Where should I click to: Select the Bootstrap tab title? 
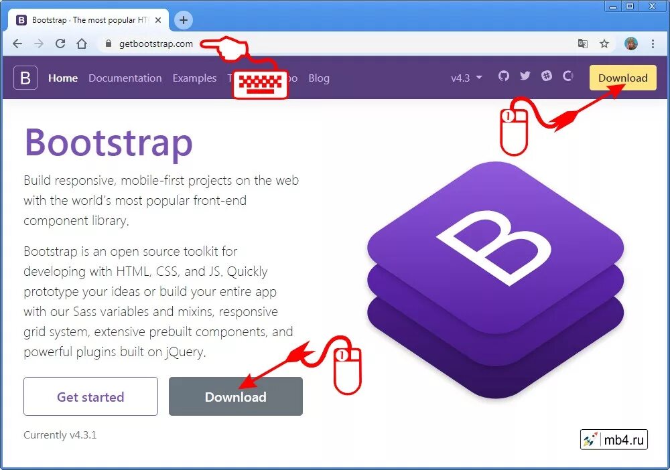click(x=90, y=20)
